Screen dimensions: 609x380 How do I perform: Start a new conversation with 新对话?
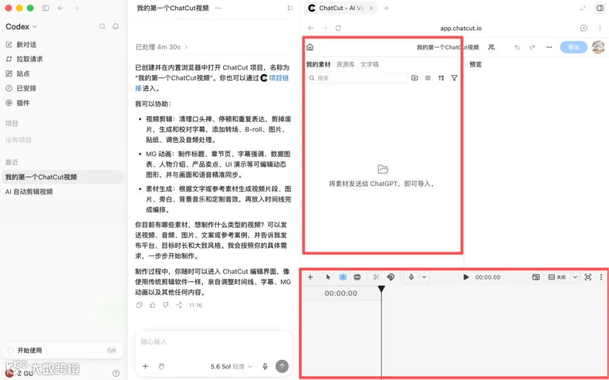[22, 45]
